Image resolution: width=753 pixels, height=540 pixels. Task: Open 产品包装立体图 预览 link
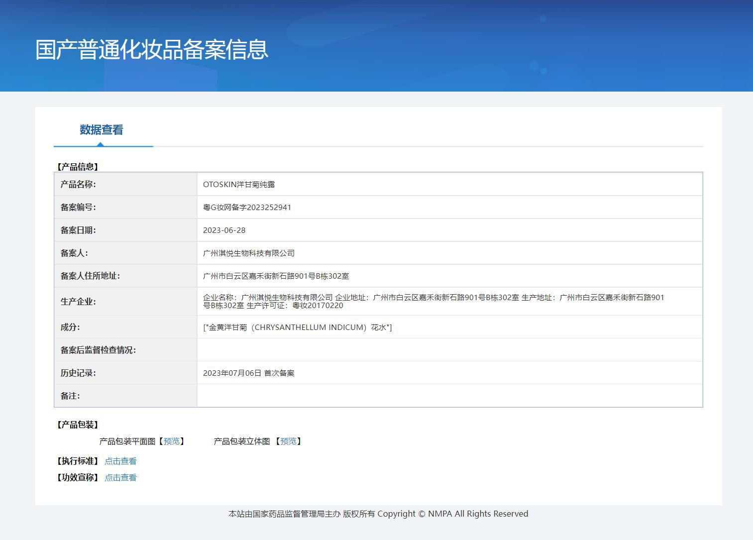click(288, 441)
